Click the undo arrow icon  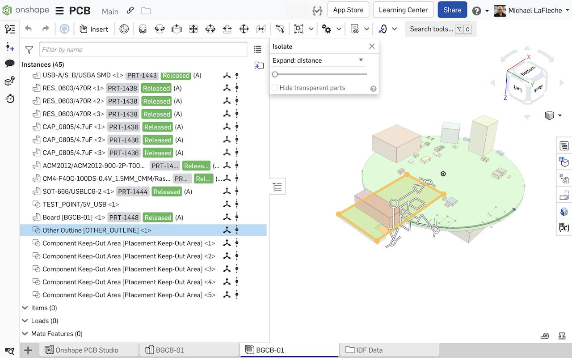click(x=29, y=29)
